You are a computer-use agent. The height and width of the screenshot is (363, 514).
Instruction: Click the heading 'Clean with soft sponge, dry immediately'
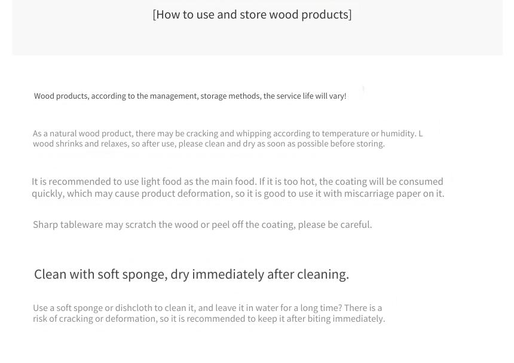[x=191, y=274]
